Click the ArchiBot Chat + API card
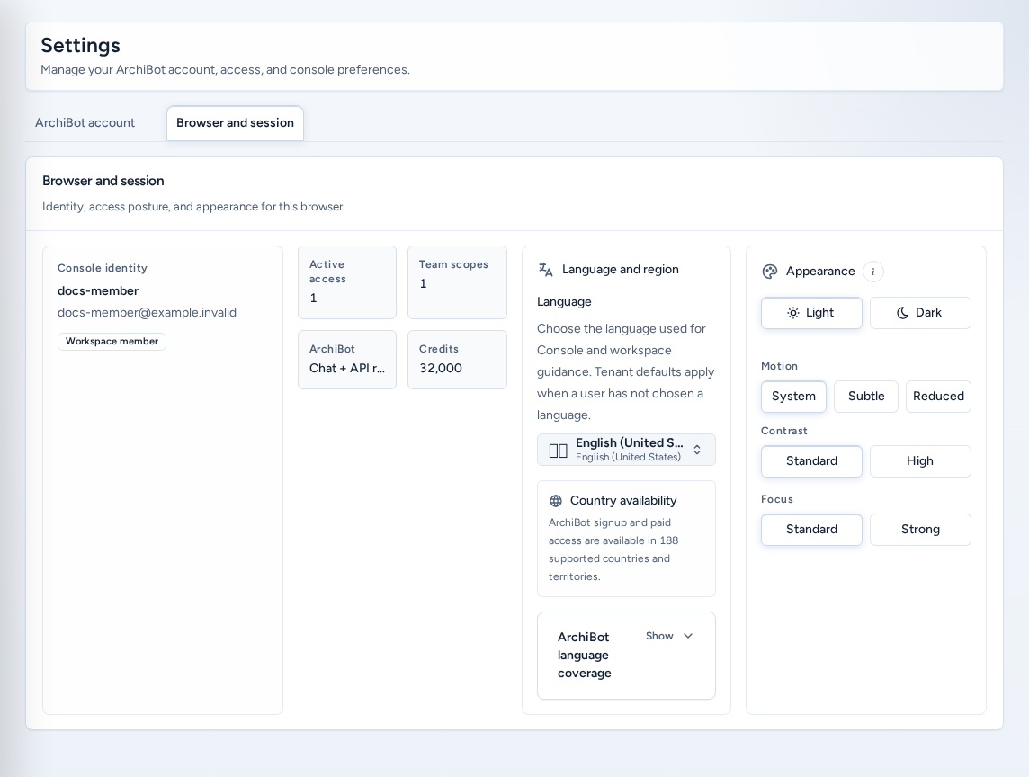 click(347, 360)
